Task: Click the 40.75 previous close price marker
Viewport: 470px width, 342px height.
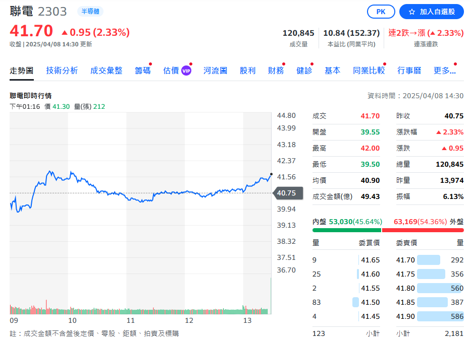Action: (288, 193)
